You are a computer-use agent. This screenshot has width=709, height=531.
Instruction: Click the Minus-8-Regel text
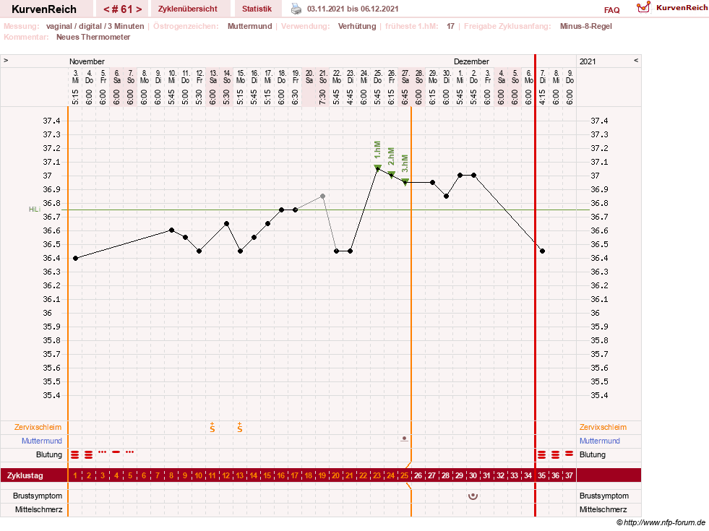(x=586, y=26)
